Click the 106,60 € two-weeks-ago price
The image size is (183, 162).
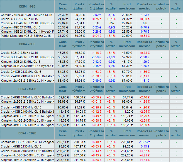click(x=80, y=97)
